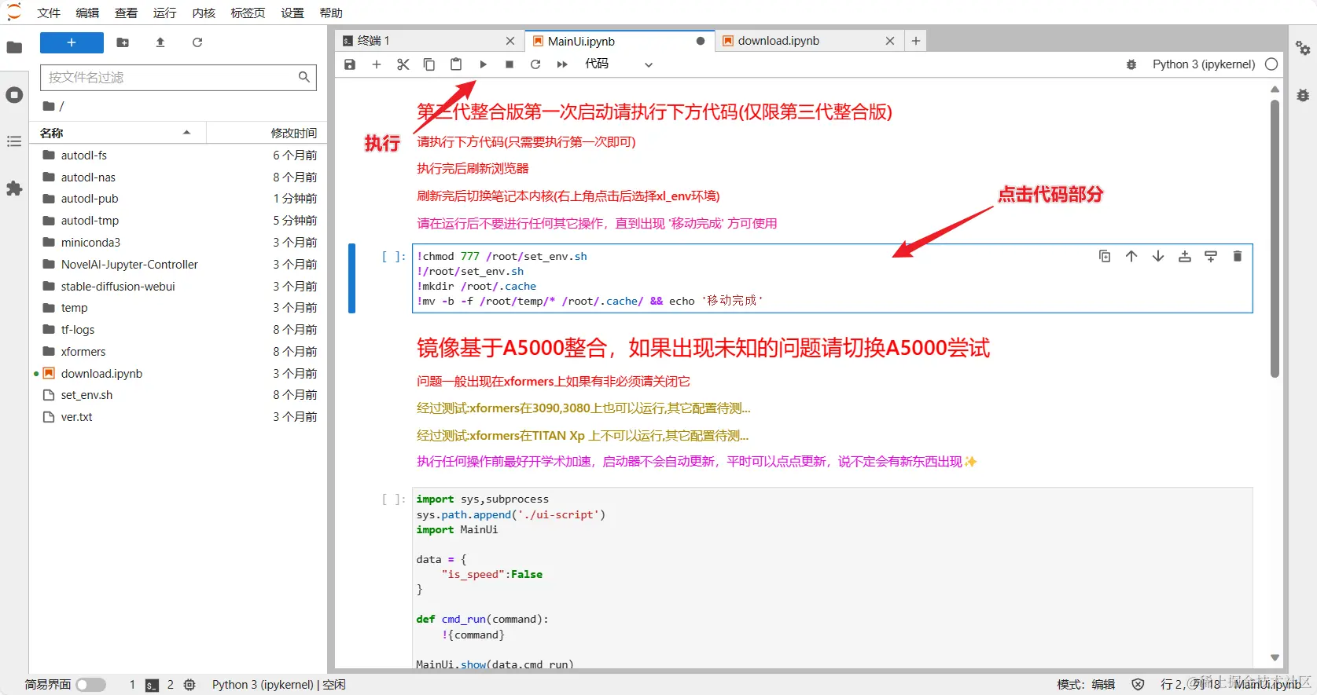Insert a cell above the active cell

pyautogui.click(x=1185, y=256)
